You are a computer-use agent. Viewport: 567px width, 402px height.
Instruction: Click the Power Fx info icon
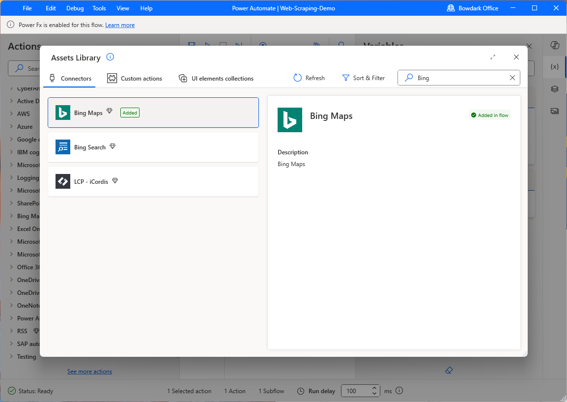point(11,25)
